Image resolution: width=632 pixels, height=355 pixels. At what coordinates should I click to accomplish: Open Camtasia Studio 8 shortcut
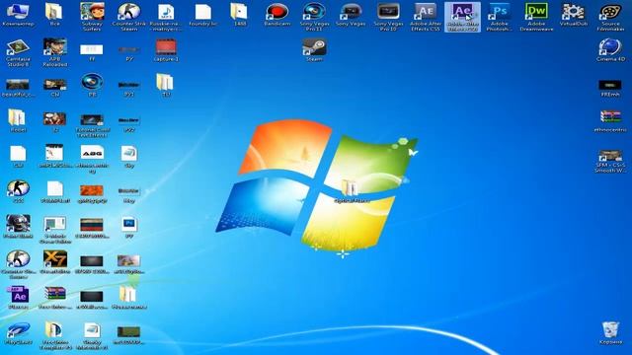click(x=18, y=52)
